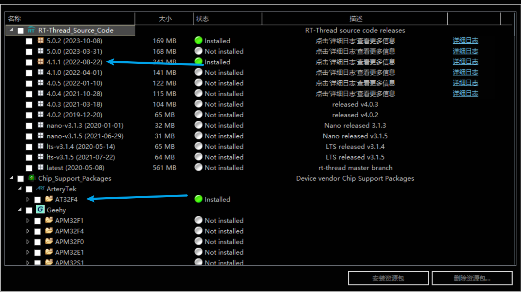Viewport: 521px width, 292px height.
Task: Click the 'LTS released v3.1.5' description
Action: click(x=355, y=157)
